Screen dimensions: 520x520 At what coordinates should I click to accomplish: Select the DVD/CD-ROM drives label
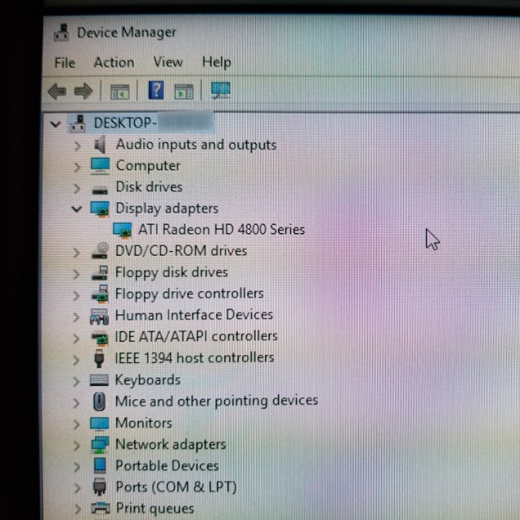point(181,251)
